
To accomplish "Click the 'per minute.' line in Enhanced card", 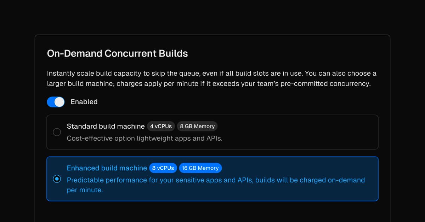I will [x=85, y=190].
